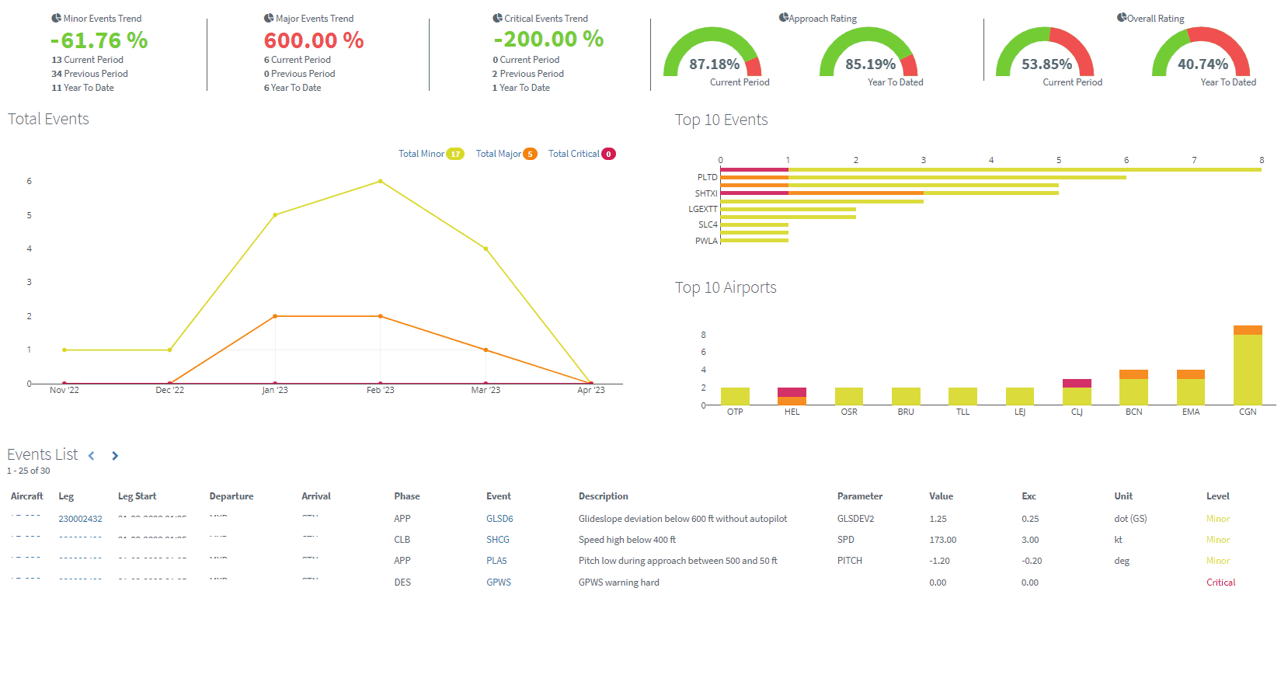
Task: Click the yellow 17 badge in legend
Action: pyautogui.click(x=455, y=154)
